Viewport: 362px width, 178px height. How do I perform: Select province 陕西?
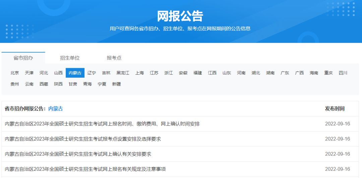58,84
